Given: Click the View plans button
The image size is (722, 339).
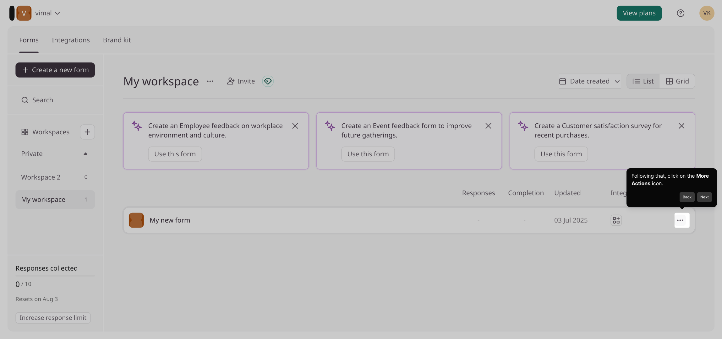Looking at the screenshot, I should pyautogui.click(x=639, y=13).
